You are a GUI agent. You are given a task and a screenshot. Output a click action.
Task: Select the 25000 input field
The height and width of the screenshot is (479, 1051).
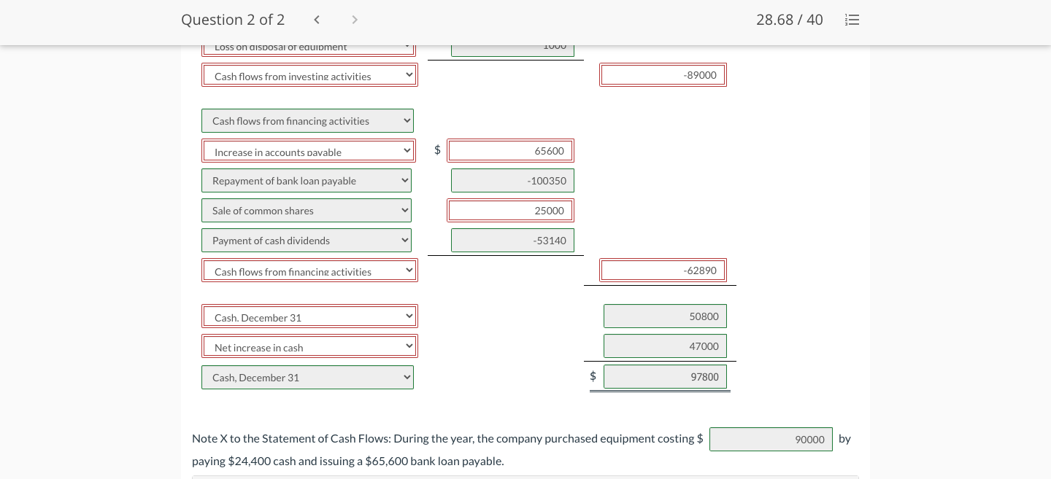[x=510, y=211]
